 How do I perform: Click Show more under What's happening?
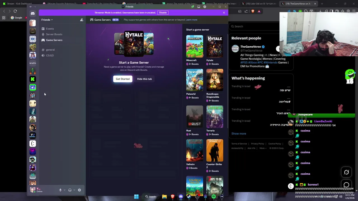pos(239,134)
